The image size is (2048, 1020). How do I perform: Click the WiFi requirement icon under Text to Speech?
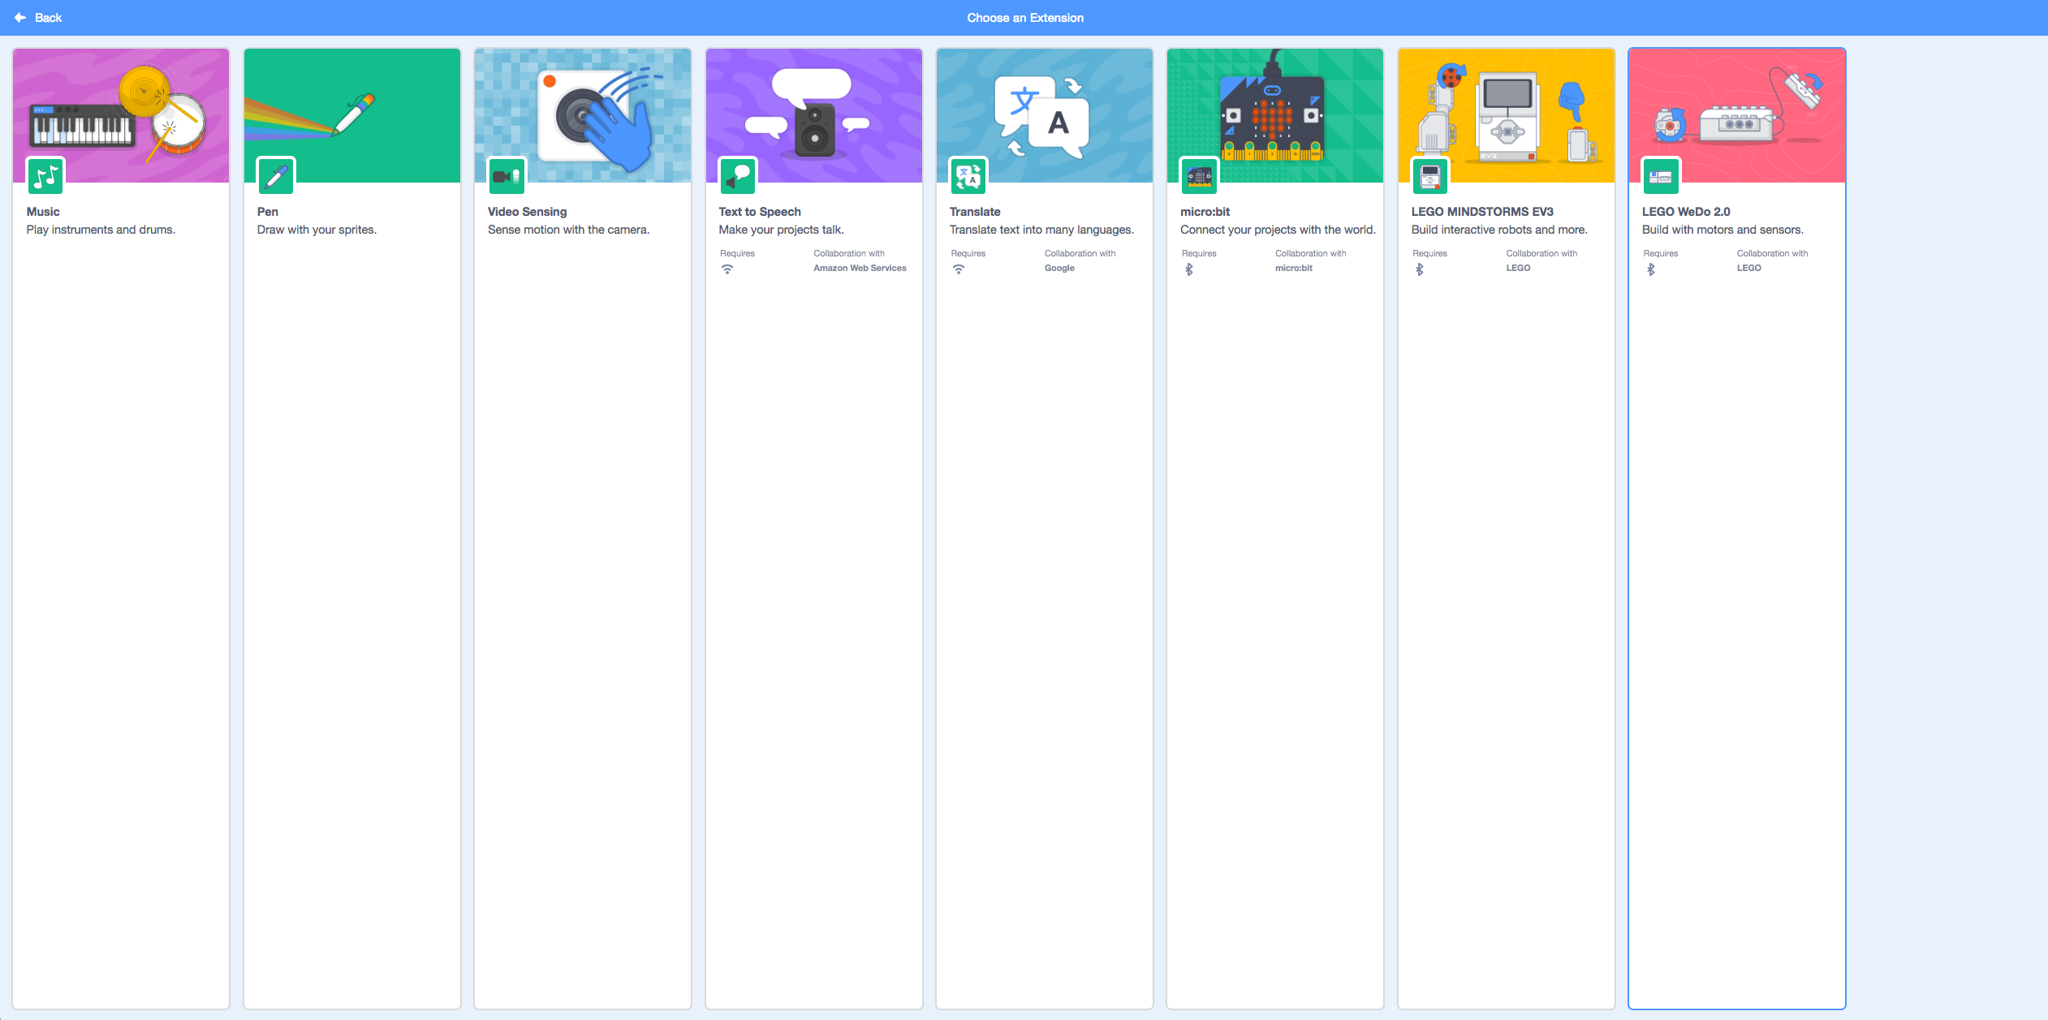tap(727, 269)
